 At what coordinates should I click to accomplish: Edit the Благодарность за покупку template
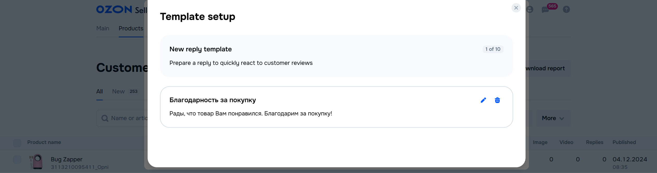click(x=483, y=100)
